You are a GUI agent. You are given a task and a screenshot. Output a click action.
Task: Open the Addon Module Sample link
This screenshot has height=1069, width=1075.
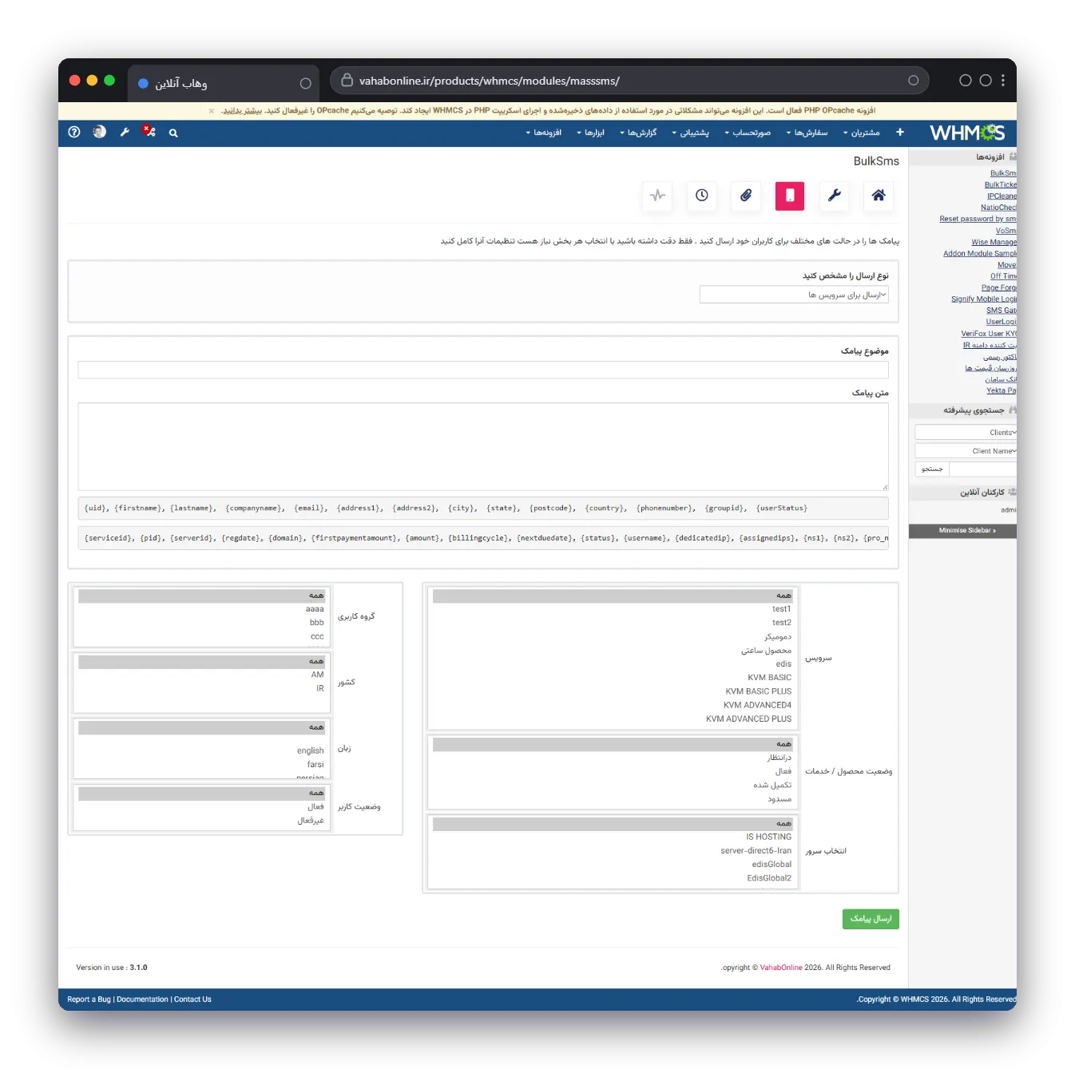[x=980, y=254]
